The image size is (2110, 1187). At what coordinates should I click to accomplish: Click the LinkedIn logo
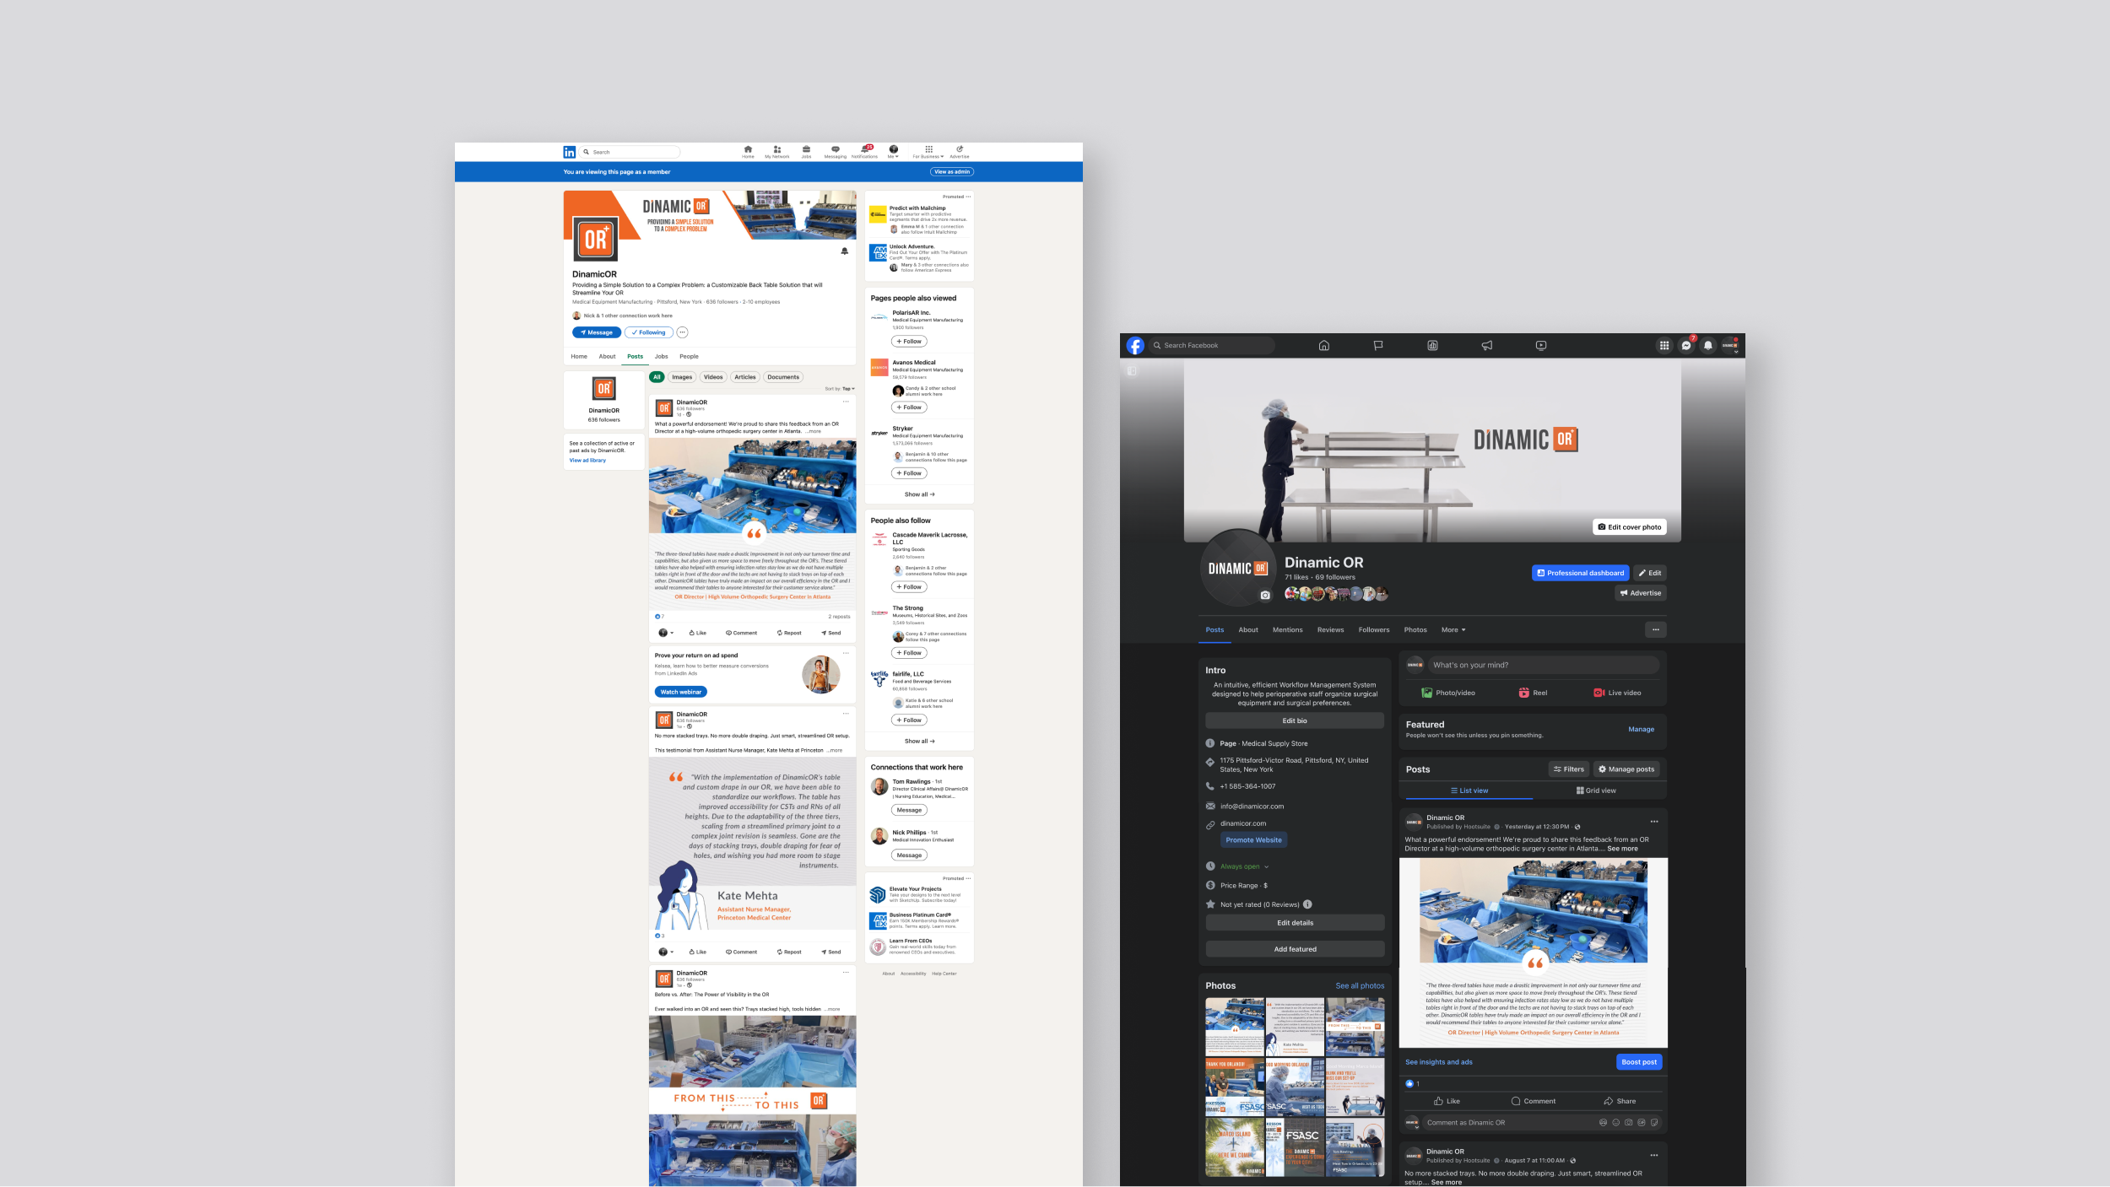570,152
